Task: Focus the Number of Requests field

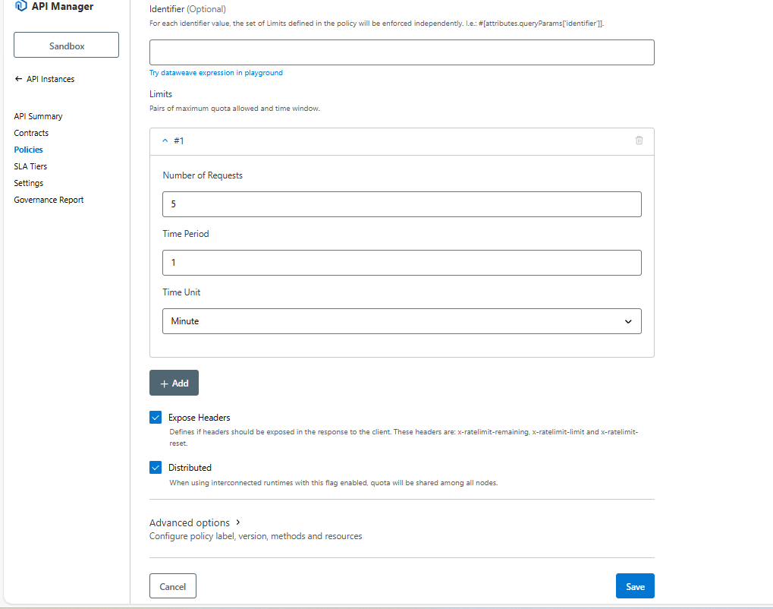Action: tap(401, 204)
